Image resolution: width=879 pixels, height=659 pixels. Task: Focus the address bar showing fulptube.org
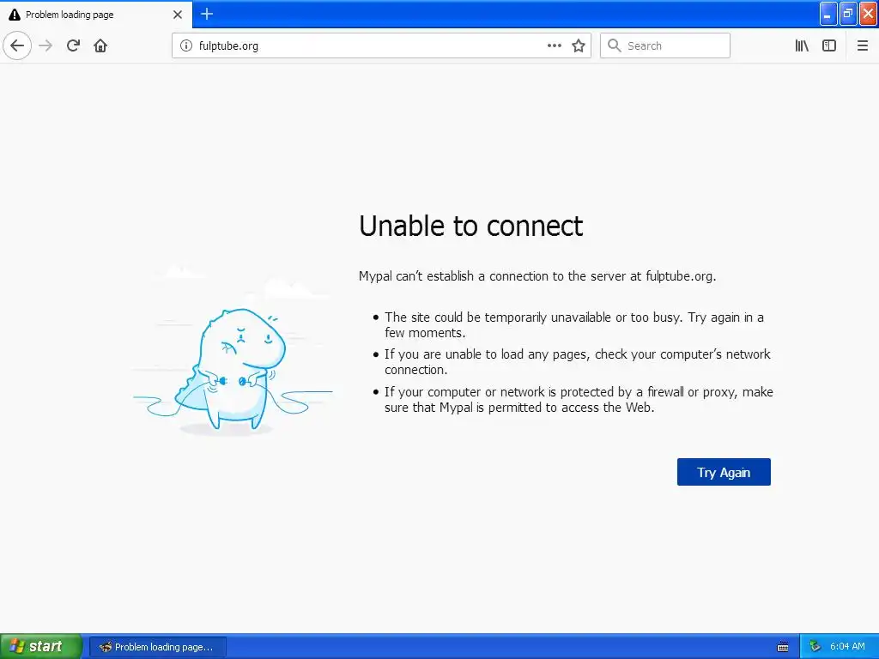(381, 45)
